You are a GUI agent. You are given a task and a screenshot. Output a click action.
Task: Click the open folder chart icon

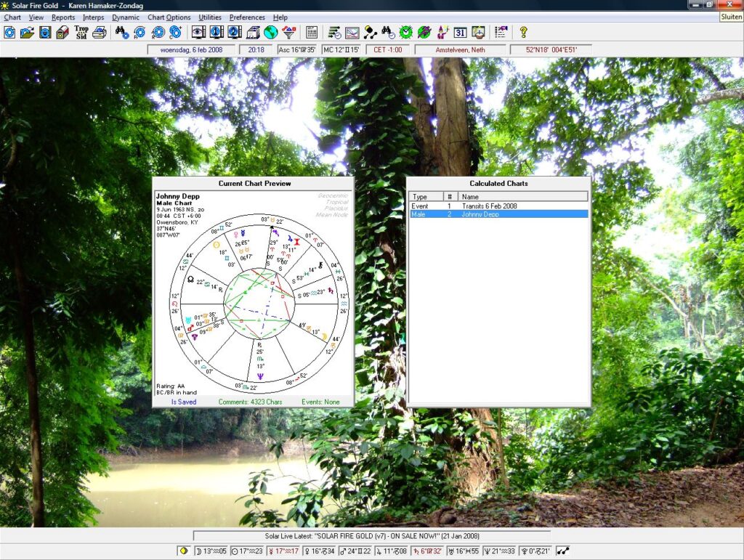click(27, 32)
